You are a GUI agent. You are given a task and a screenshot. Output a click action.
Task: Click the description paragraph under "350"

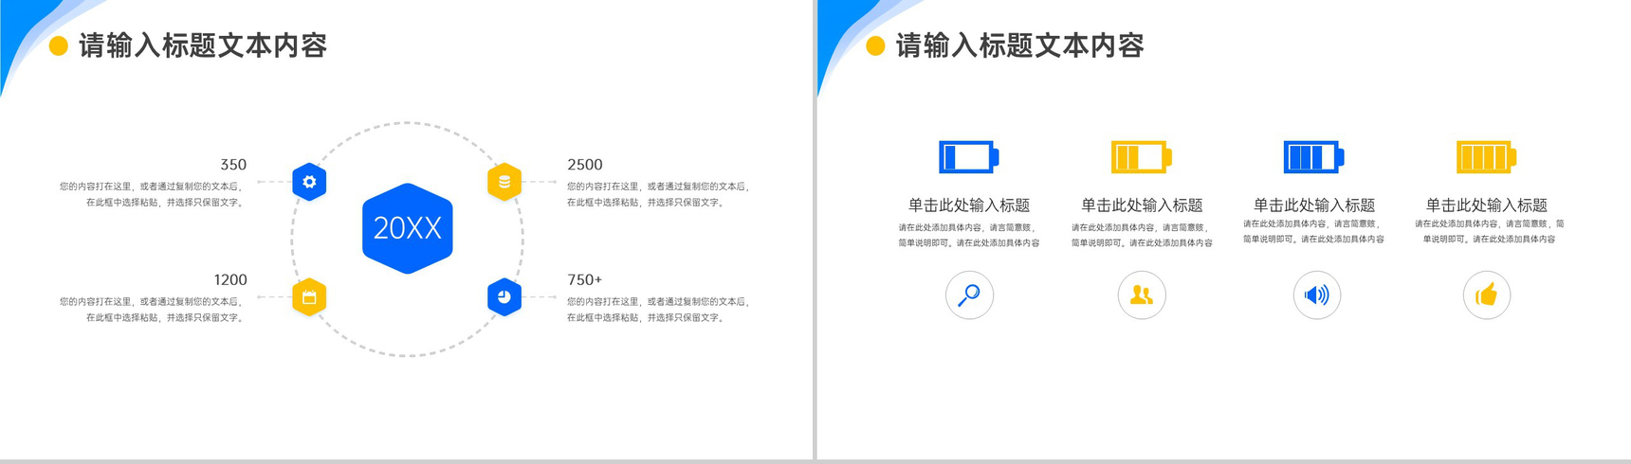coord(153,194)
